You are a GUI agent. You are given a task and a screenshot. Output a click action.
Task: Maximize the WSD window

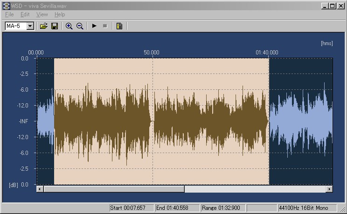click(333, 6)
